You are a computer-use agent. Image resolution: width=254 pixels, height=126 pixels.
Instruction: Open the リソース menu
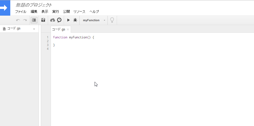click(79, 12)
